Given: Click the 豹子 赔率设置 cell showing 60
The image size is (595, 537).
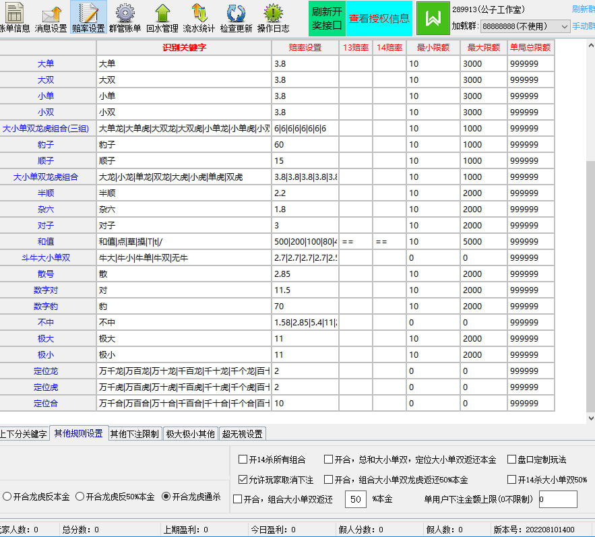Looking at the screenshot, I should tap(305, 145).
